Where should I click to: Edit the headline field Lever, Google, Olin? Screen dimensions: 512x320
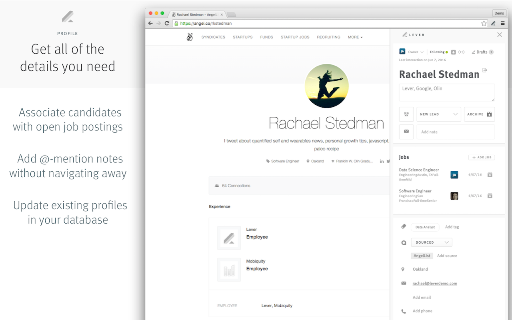click(x=447, y=92)
